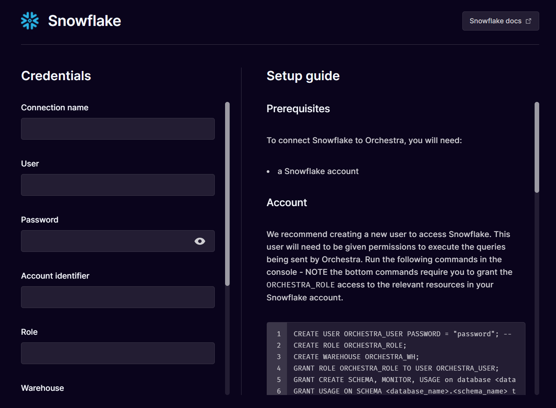Screen dimensions: 556x408
Task: Select the Password input box
Action: 118,241
